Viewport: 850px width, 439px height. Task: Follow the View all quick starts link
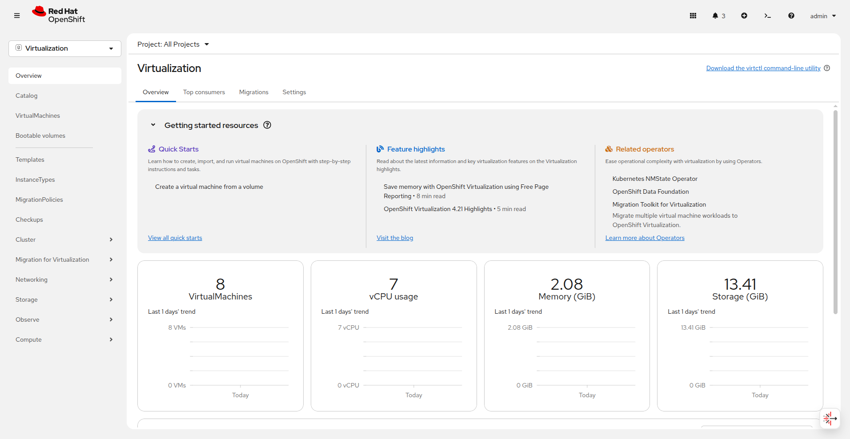pos(175,238)
